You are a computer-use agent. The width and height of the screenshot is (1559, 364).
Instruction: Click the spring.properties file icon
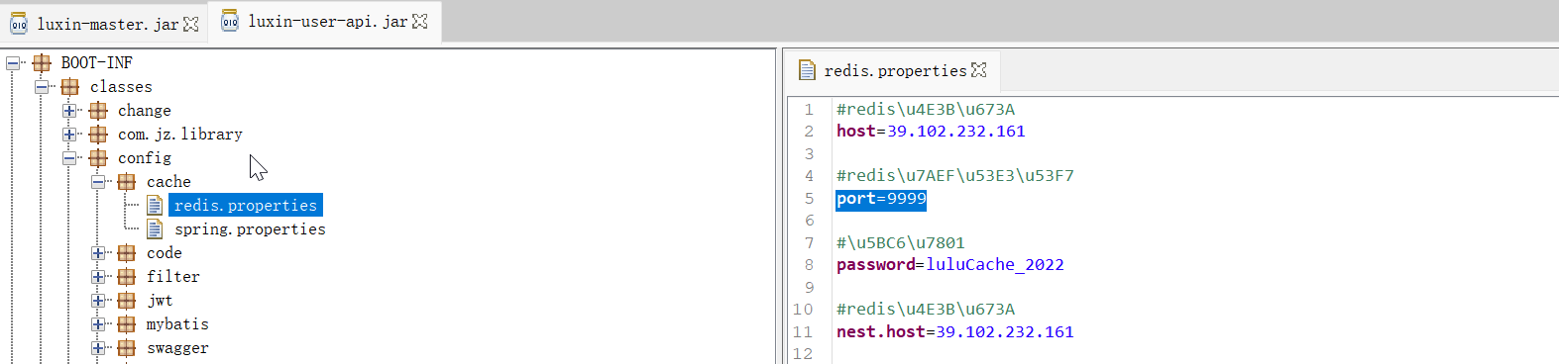pos(155,228)
